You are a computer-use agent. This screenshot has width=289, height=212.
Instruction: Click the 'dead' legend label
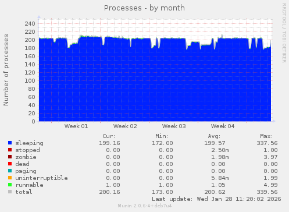(22, 164)
